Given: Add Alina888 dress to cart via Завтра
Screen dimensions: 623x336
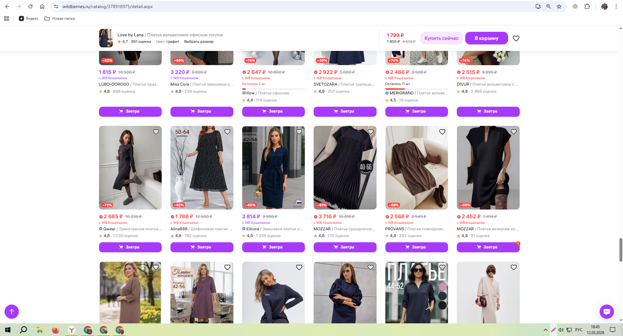Looking at the screenshot, I should [202, 247].
